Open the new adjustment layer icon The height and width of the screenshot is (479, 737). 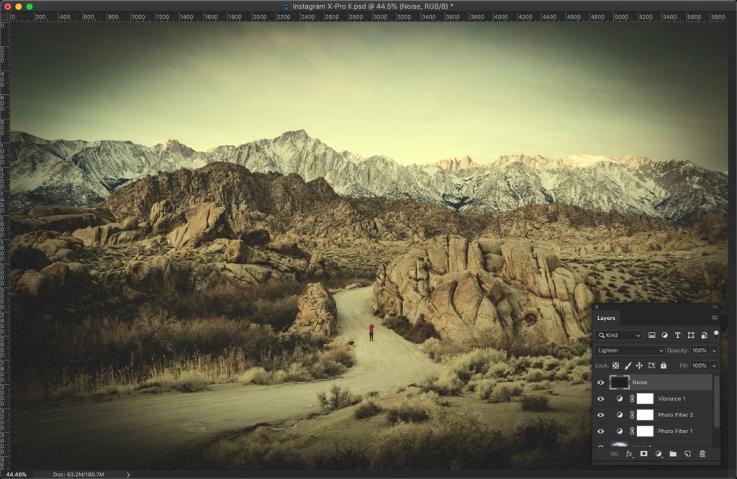[658, 454]
